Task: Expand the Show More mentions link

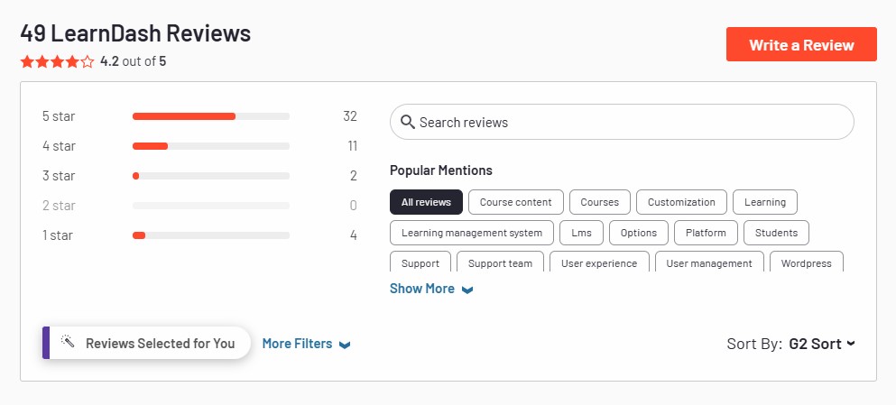Action: [x=431, y=289]
